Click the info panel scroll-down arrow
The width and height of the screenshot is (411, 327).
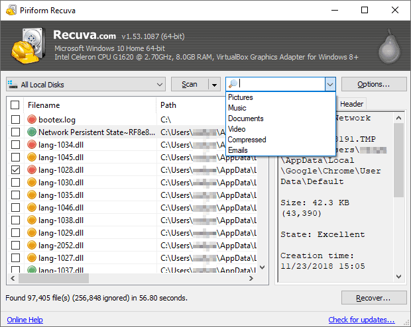[398, 277]
